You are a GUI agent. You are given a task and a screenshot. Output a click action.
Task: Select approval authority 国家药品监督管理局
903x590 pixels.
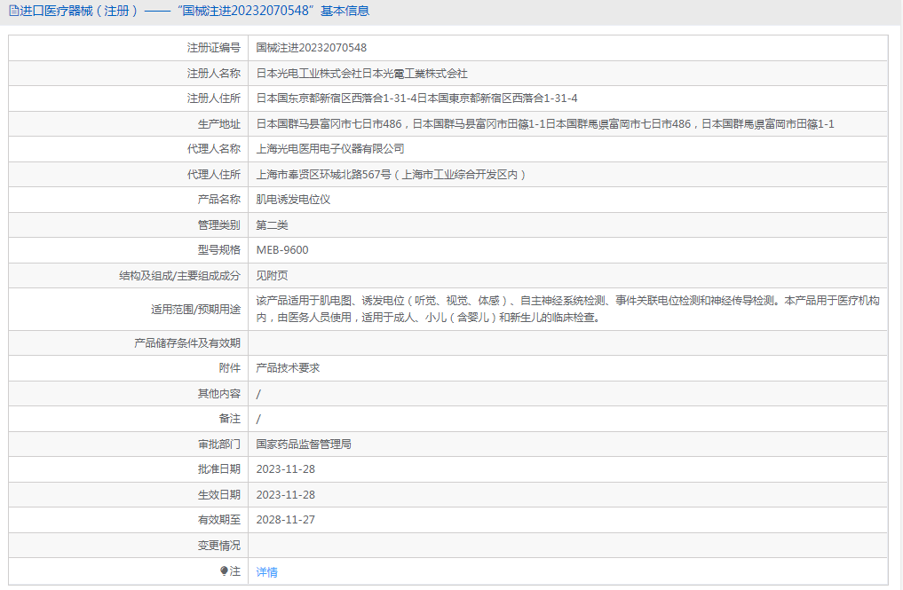(x=304, y=444)
